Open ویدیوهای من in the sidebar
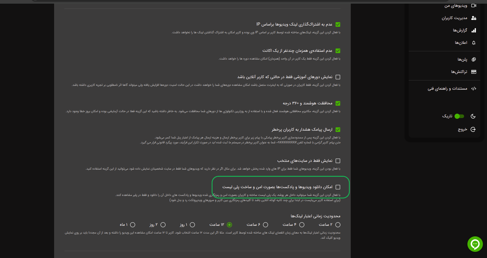The image size is (487, 258). point(456,6)
